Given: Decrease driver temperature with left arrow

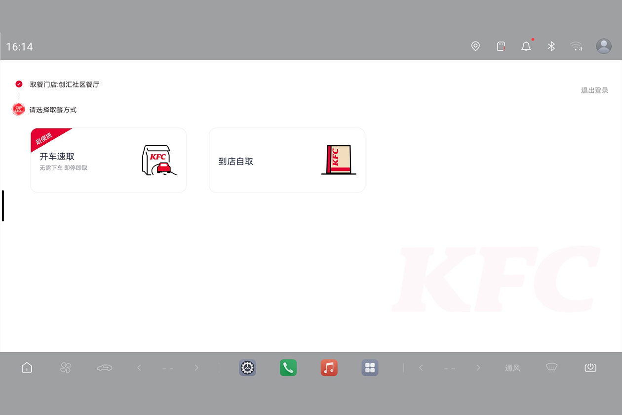Looking at the screenshot, I should tap(139, 368).
